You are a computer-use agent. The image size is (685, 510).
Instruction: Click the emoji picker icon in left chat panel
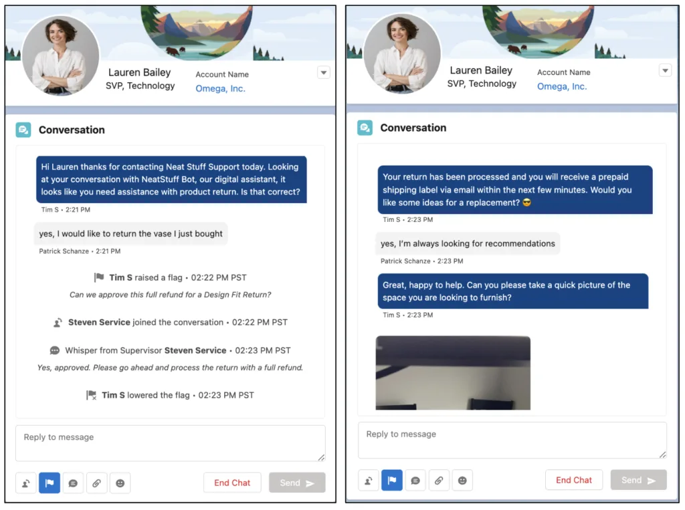coord(120,483)
